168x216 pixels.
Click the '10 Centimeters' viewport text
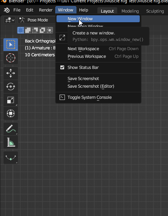(x=40, y=55)
